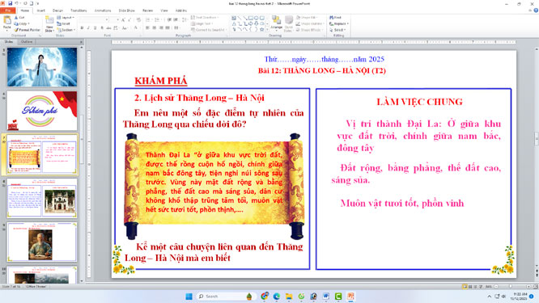Switch to the Animations ribbon tab
This screenshot has width=539, height=303.
click(x=103, y=11)
